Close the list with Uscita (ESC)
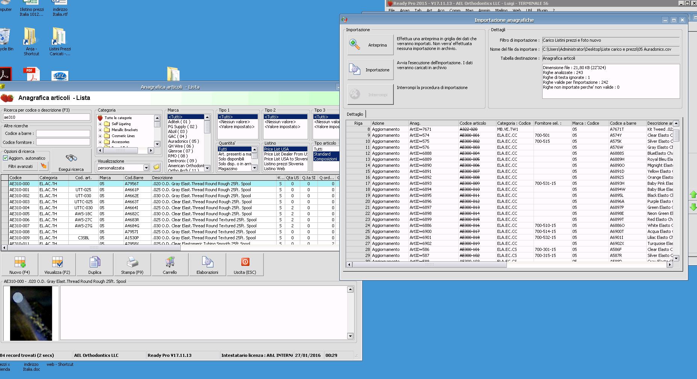The width and height of the screenshot is (697, 379). click(245, 264)
